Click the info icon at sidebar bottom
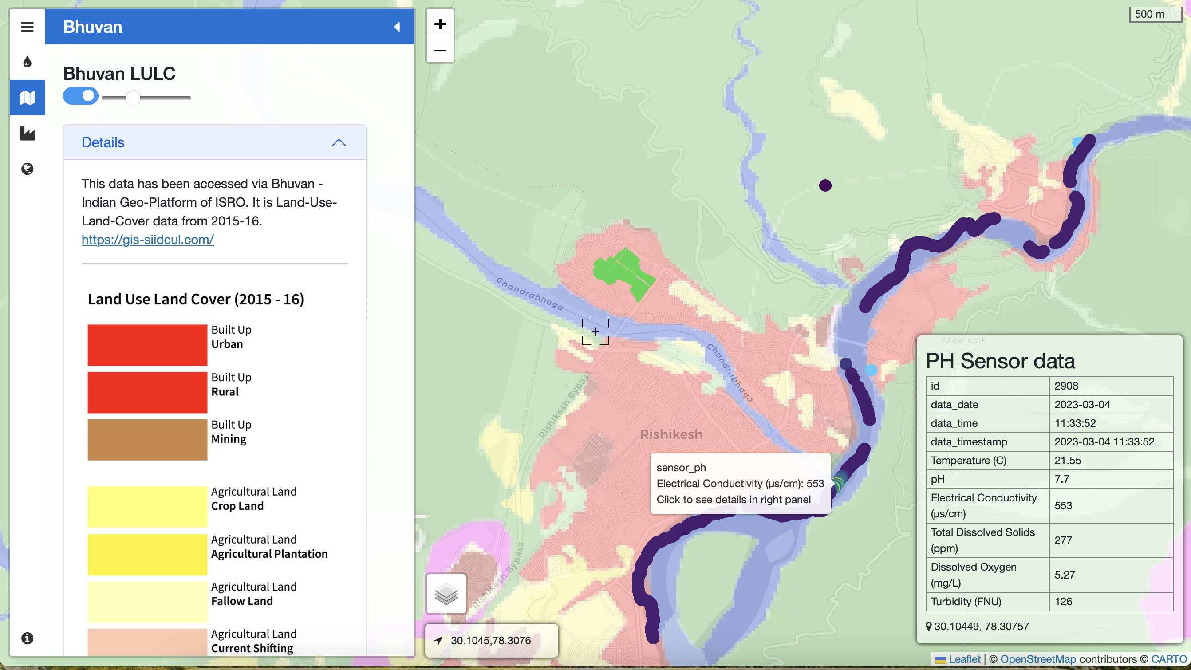1191x670 pixels. pyautogui.click(x=27, y=638)
